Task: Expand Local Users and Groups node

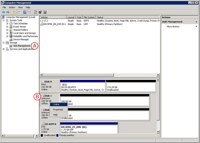Action: point(7,33)
